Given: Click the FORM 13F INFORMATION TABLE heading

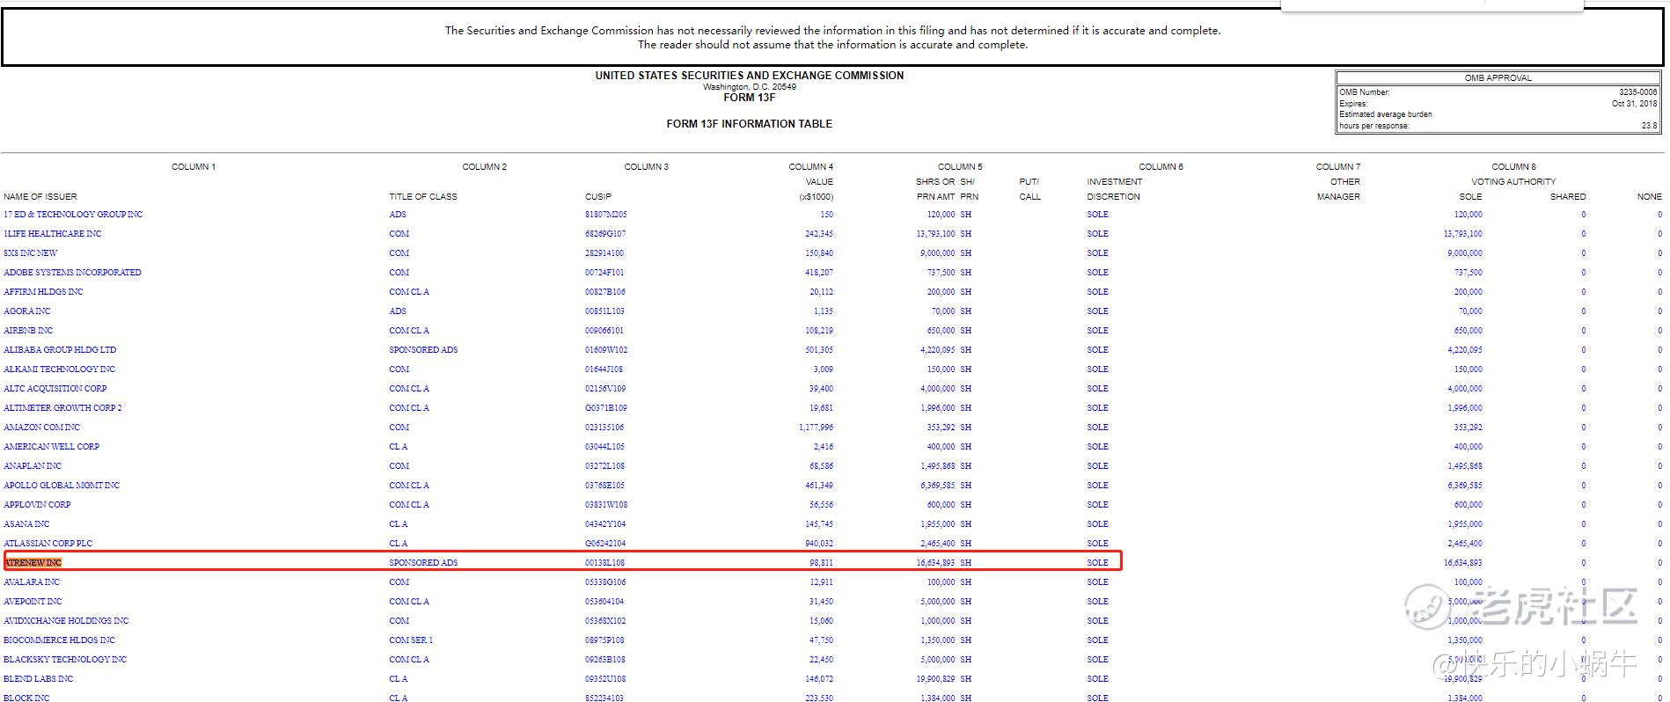Looking at the screenshot, I should [750, 124].
